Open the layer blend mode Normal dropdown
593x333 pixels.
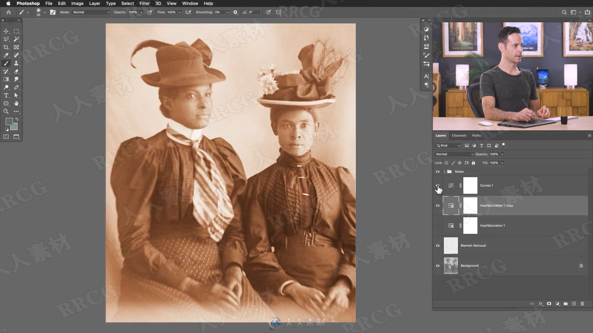click(x=454, y=154)
